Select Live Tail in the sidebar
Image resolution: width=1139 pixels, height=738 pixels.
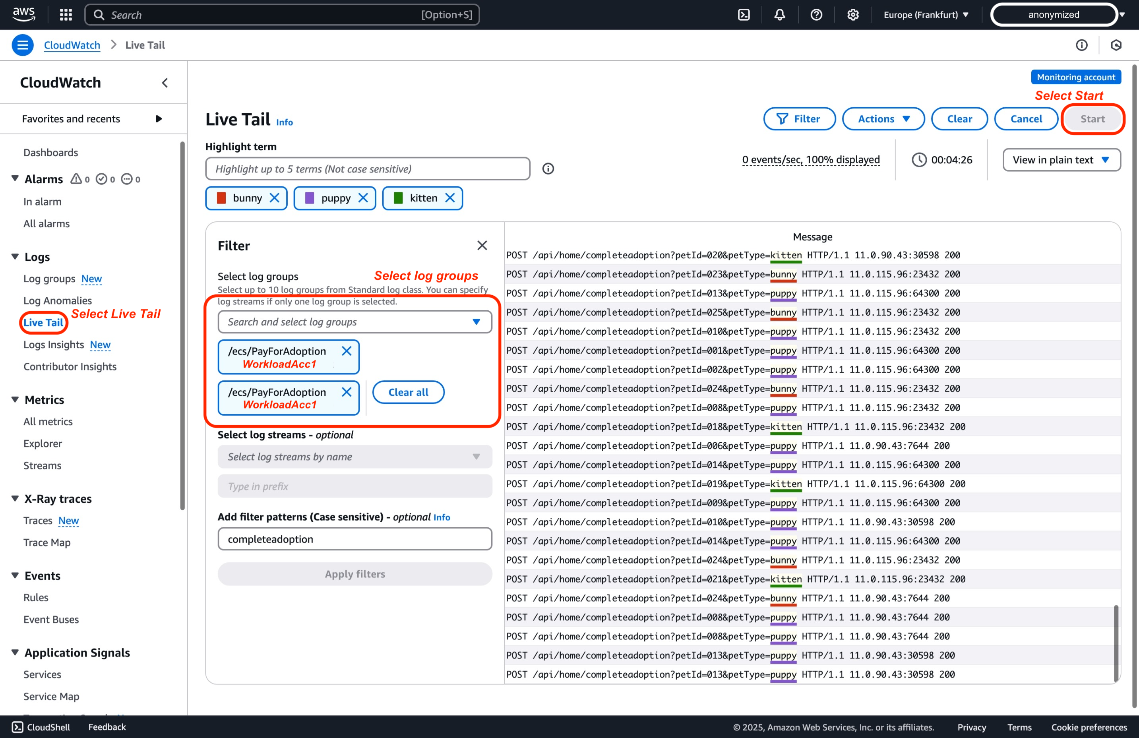click(43, 323)
